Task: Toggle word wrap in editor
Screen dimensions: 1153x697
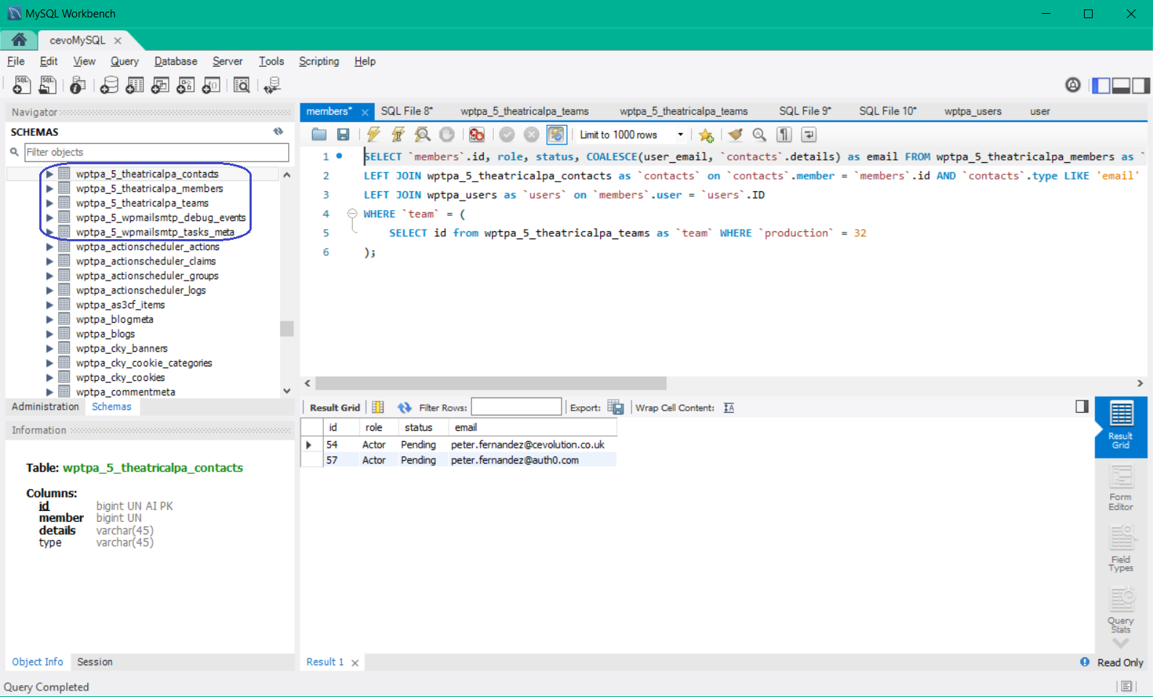Action: (x=808, y=134)
